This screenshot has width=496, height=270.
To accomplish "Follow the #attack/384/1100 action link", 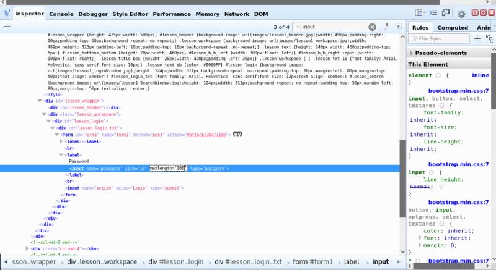I will pos(206,135).
